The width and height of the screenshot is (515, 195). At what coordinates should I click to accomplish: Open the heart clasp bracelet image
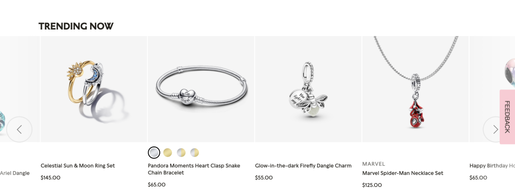click(x=201, y=89)
